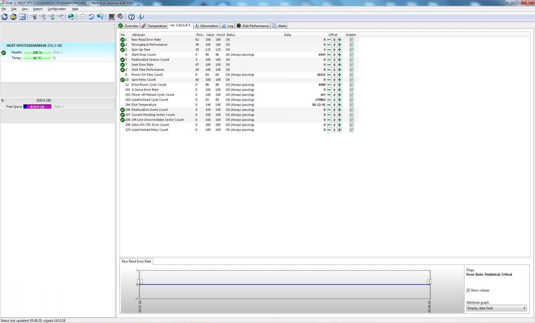535x323 pixels.
Task: Sort the table by the Value column header
Action: (210, 35)
